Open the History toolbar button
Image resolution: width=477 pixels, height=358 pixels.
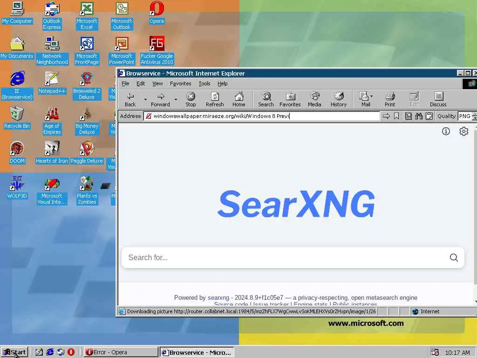point(339,100)
